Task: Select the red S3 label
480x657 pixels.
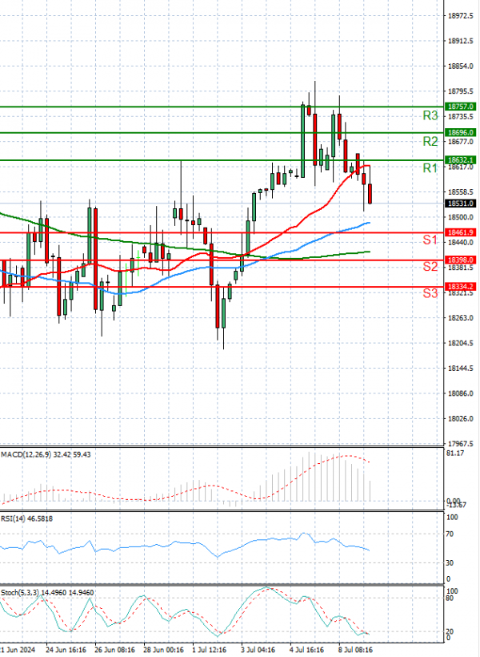Action: (430, 293)
